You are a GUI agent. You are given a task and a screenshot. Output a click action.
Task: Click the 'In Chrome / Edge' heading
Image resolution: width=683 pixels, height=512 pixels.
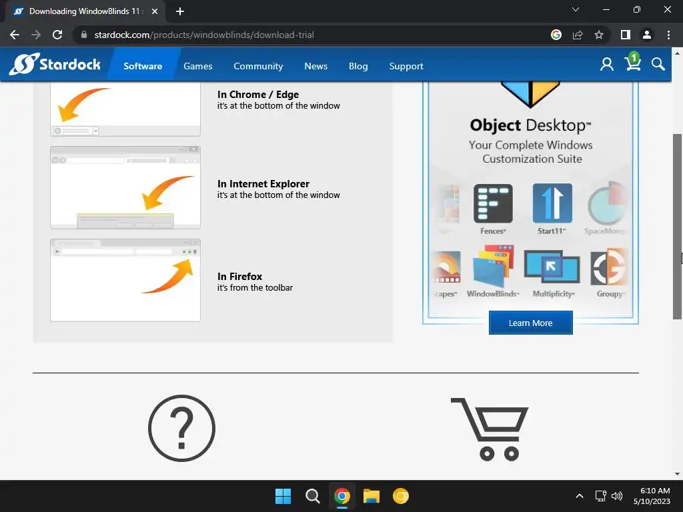tap(258, 95)
